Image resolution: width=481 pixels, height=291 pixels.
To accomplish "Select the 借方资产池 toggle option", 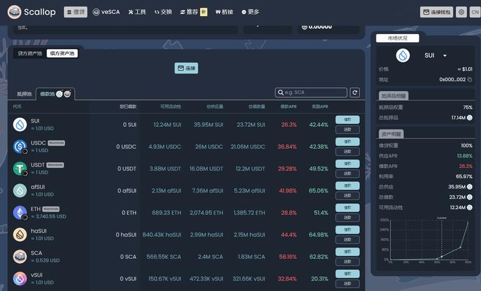I will click(x=62, y=53).
